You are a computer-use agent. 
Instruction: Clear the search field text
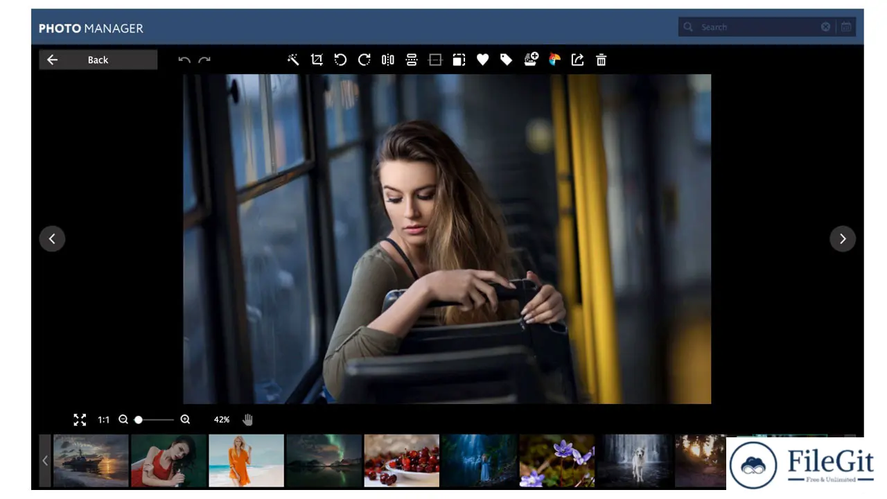pyautogui.click(x=826, y=27)
